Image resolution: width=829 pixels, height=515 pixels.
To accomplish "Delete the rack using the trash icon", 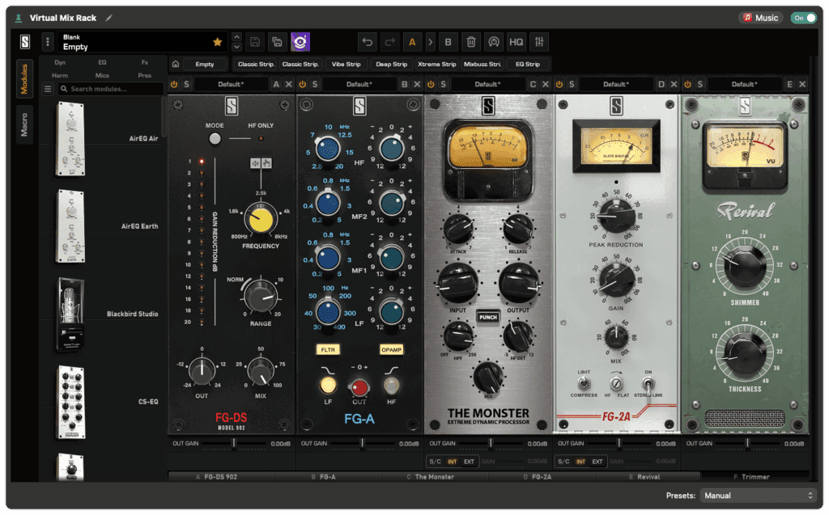I will tap(472, 41).
